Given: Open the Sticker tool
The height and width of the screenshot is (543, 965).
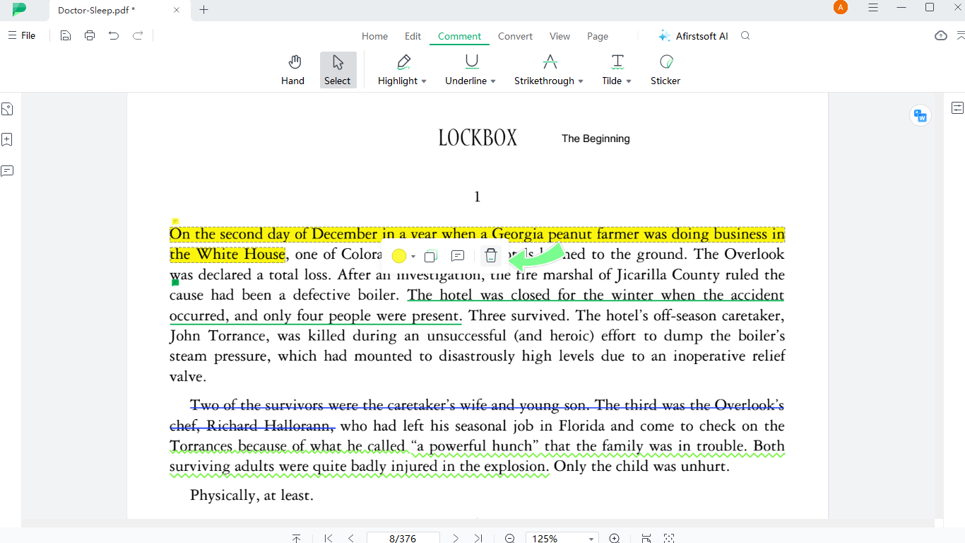Looking at the screenshot, I should click(665, 69).
